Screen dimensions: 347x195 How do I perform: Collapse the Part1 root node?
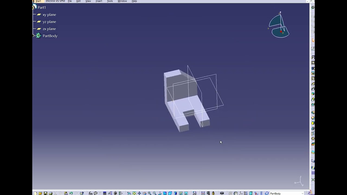coord(33,7)
